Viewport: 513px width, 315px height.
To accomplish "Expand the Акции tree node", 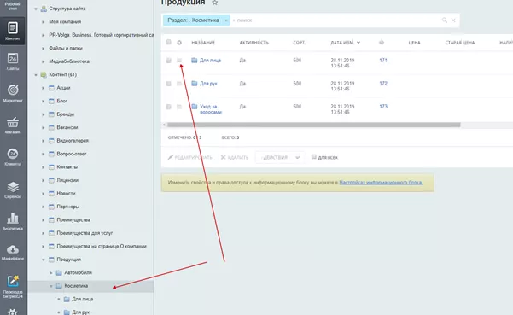I will tap(43, 88).
